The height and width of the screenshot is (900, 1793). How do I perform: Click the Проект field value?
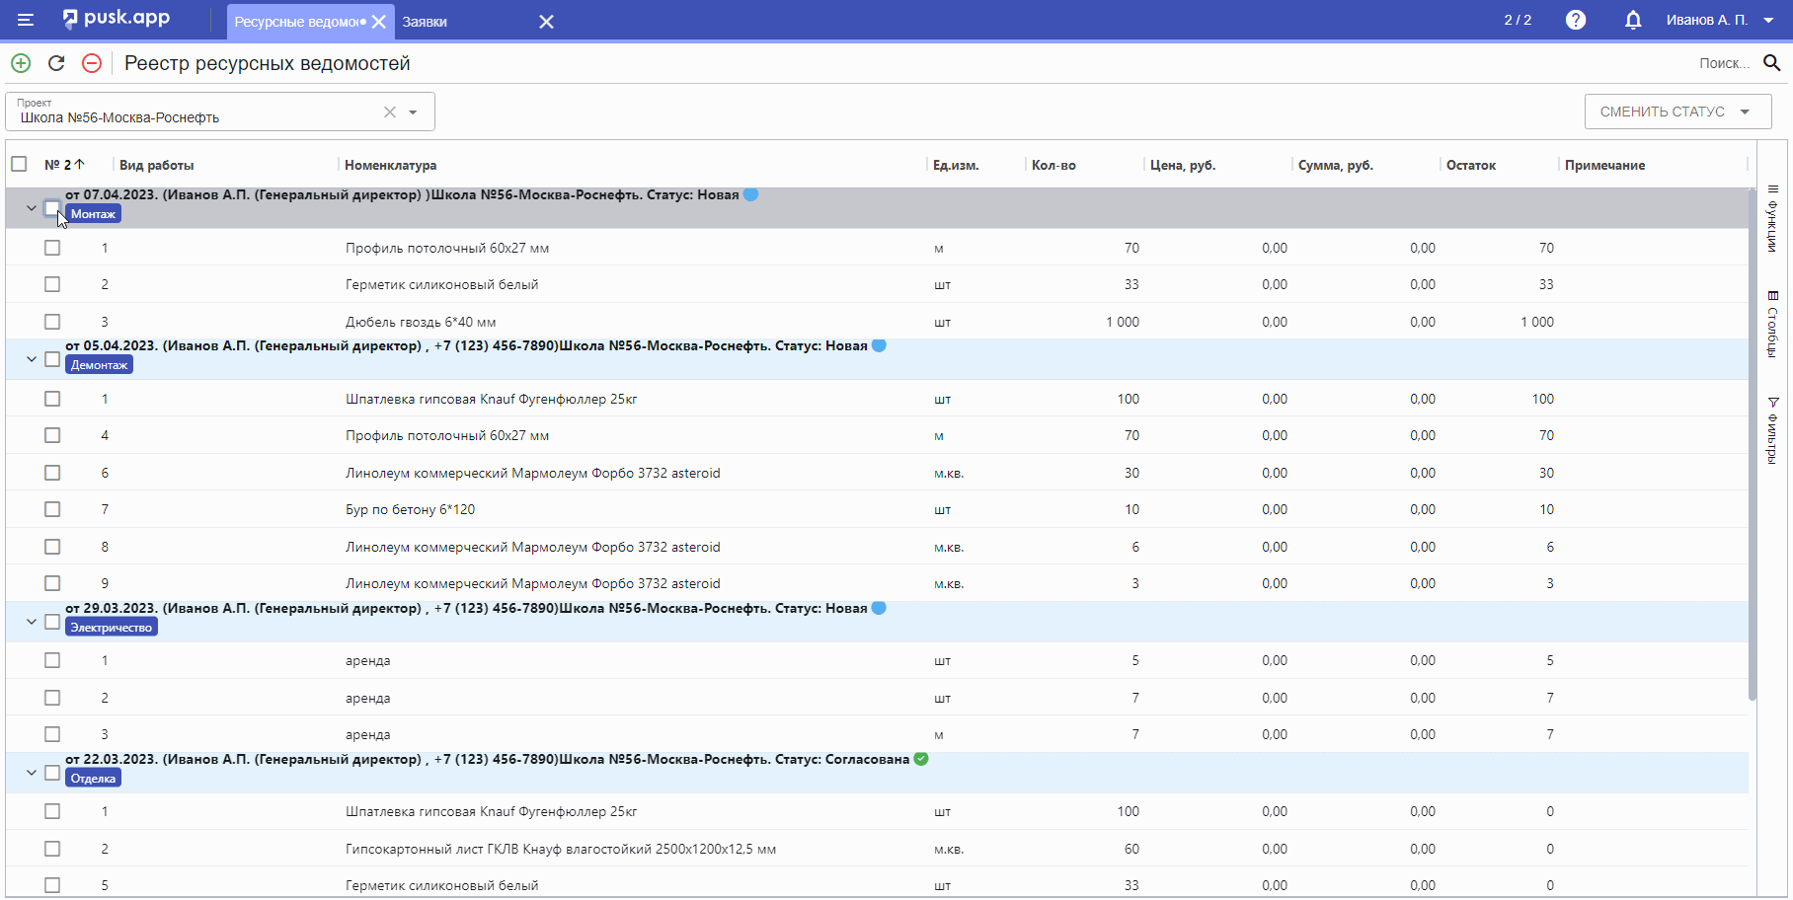(x=119, y=117)
